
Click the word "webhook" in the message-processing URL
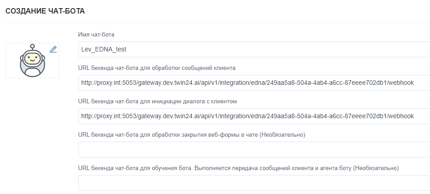(401, 83)
